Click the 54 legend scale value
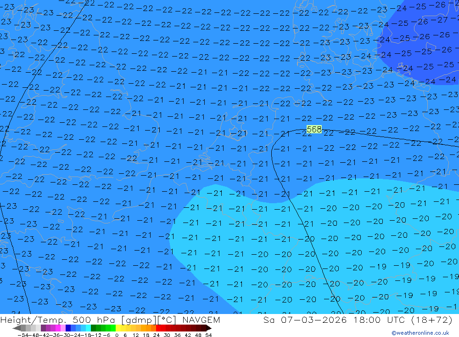Viewport: 459px width, 337px height. click(x=208, y=335)
